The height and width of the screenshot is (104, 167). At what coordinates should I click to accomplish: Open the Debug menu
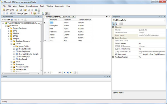coord(21,6)
